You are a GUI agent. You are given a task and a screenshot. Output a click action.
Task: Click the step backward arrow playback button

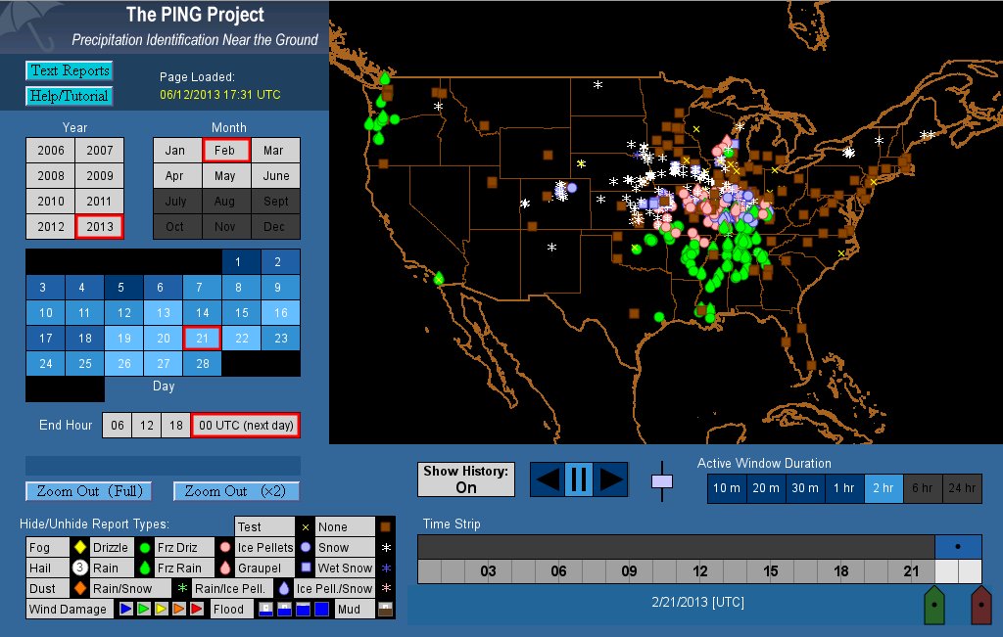coord(549,479)
